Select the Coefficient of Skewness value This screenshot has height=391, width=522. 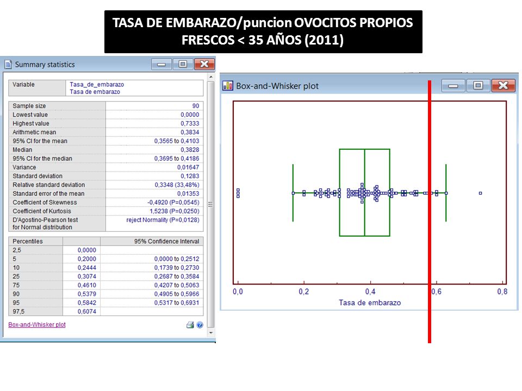coord(173,202)
